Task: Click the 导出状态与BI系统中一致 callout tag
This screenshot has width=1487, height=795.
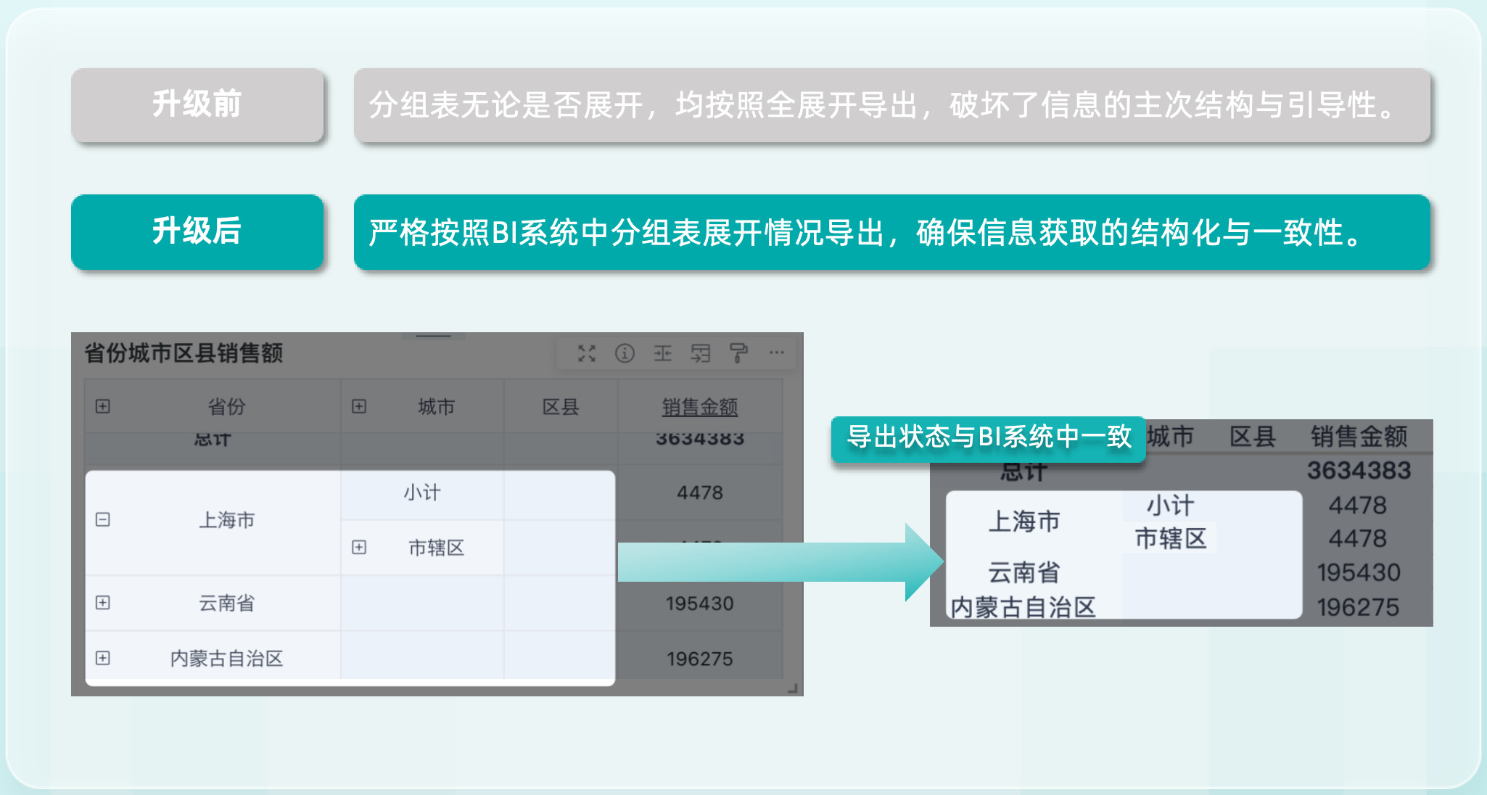Action: pos(988,437)
